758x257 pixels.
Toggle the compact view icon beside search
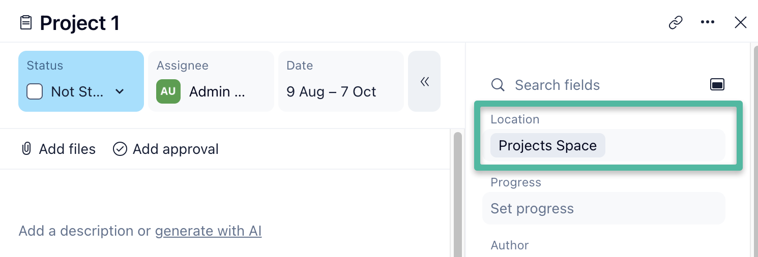(x=717, y=84)
